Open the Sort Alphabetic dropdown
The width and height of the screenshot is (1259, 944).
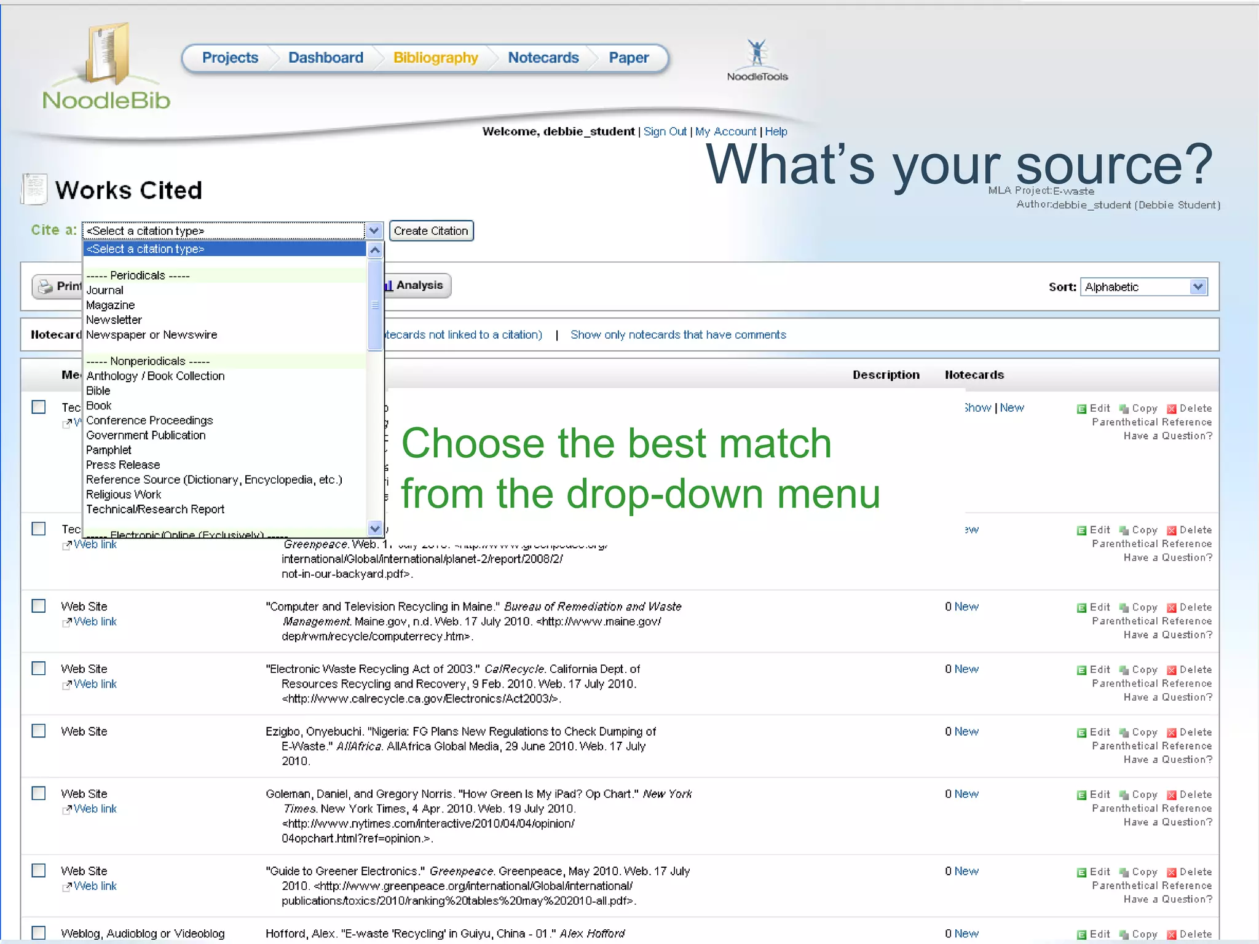1144,287
